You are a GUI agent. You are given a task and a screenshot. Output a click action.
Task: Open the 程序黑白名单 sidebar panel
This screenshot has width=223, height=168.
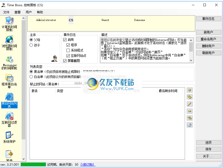click(x=9, y=81)
